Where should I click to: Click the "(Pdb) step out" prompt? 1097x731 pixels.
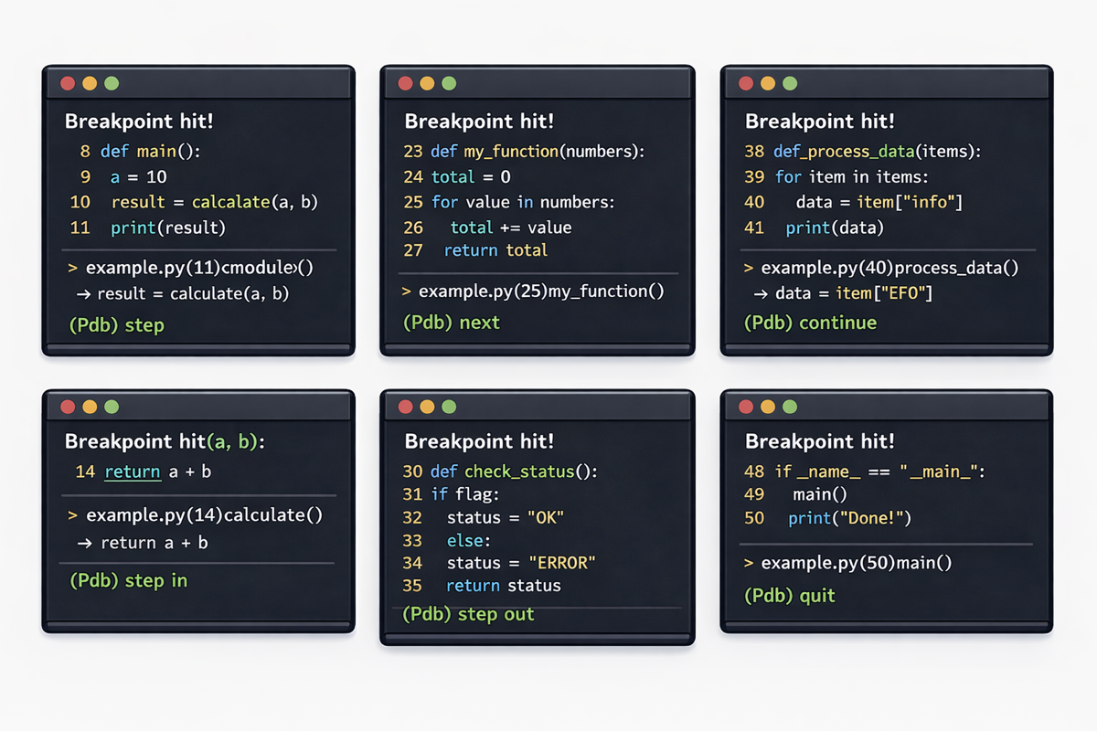point(468,614)
